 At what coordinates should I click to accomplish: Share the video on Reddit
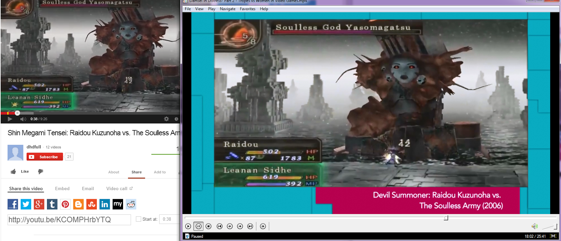(x=131, y=204)
